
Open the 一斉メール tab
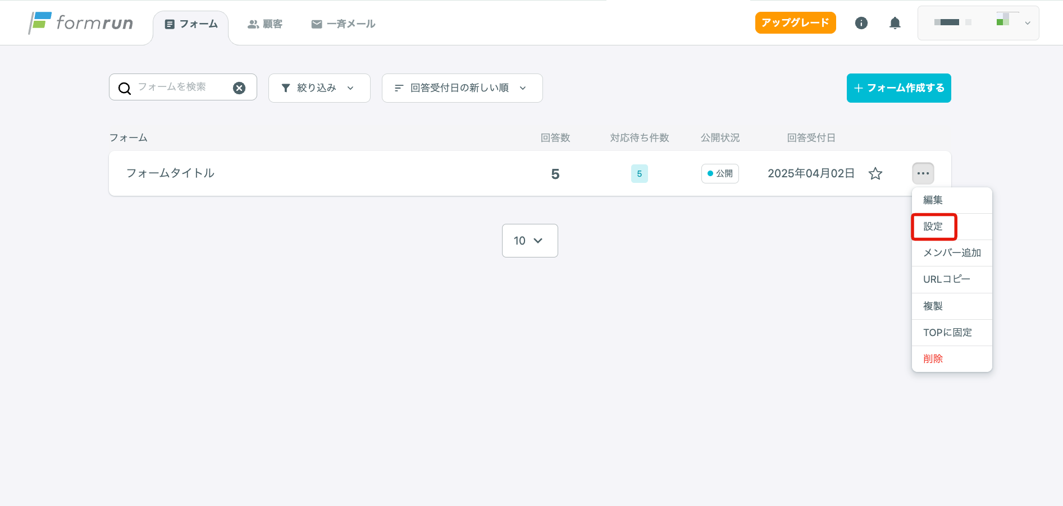coord(343,24)
